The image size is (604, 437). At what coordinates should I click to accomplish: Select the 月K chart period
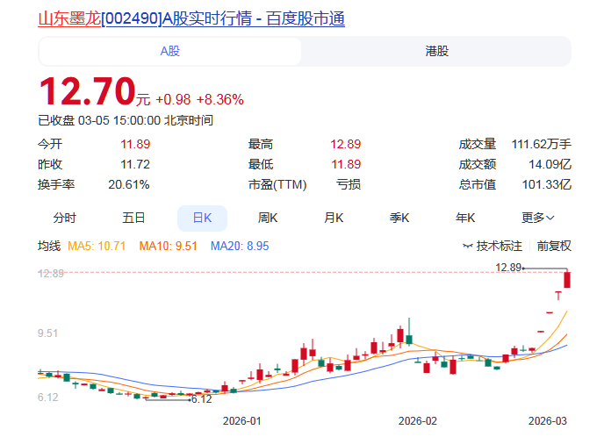[333, 218]
